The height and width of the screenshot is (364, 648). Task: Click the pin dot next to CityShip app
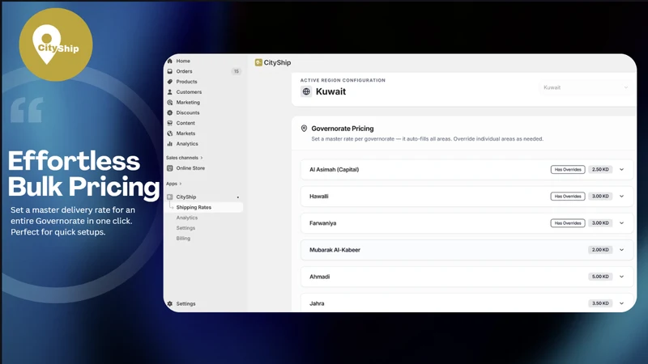click(238, 197)
